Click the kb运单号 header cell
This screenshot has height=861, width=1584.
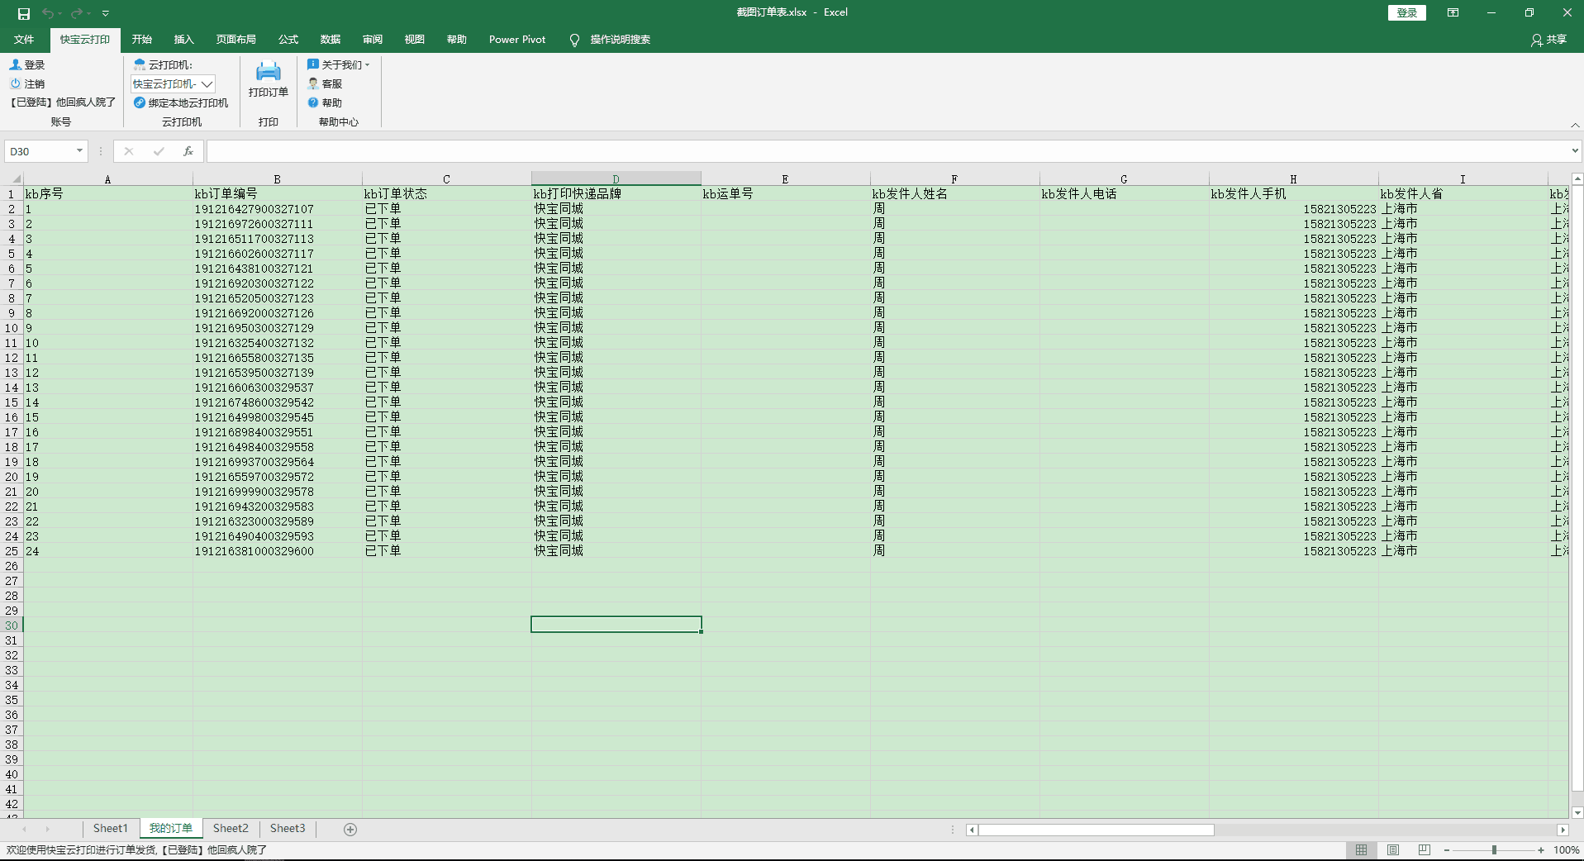785,194
